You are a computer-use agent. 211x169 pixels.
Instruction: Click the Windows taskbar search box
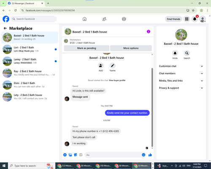32,166
